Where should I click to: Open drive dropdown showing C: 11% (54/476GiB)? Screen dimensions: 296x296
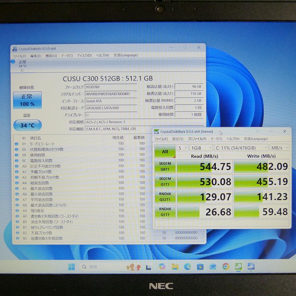pos(242,148)
